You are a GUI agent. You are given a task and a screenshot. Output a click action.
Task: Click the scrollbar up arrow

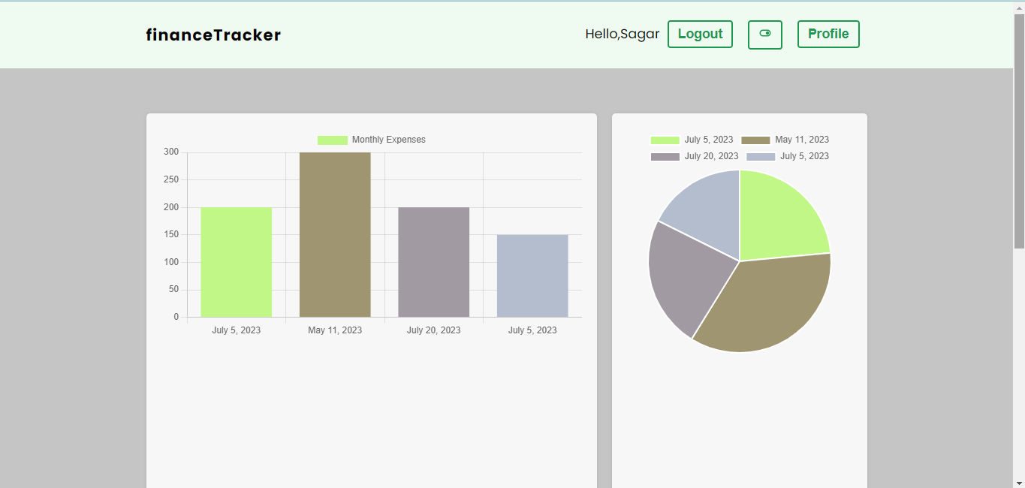[x=1018, y=7]
